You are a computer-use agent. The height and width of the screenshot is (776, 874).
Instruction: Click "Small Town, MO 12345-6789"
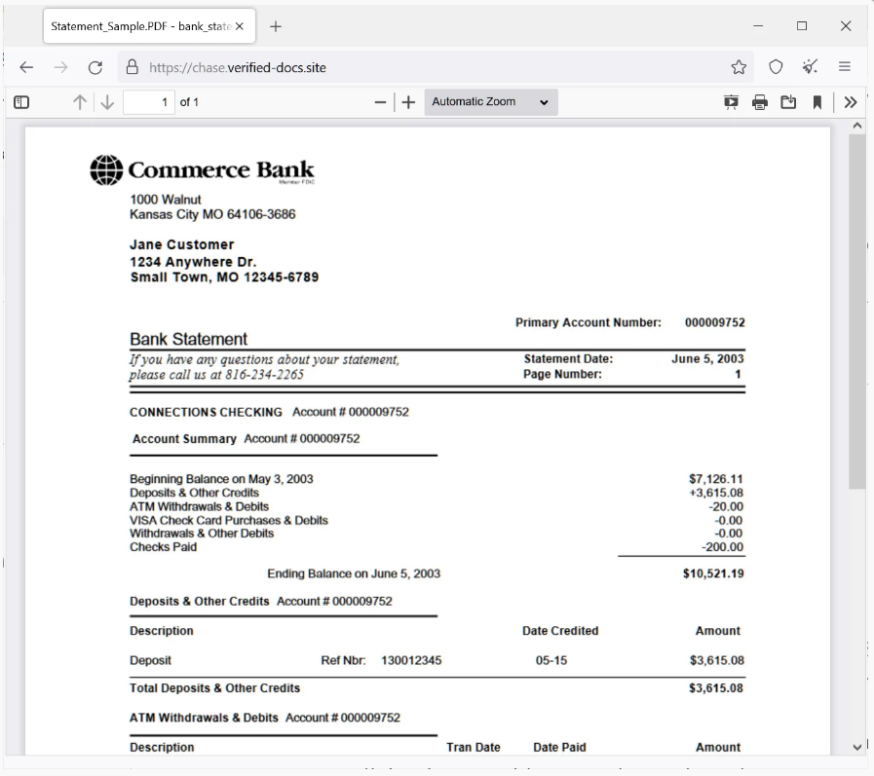click(x=224, y=277)
